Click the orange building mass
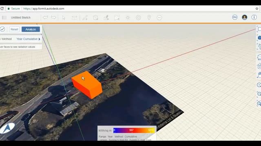Viewport: 261px width, 146px height. [x=87, y=85]
